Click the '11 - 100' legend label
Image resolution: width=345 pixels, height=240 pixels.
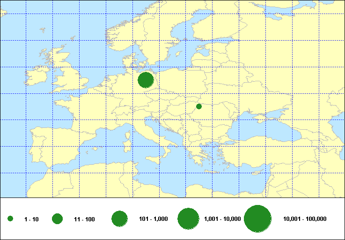pos(84,219)
